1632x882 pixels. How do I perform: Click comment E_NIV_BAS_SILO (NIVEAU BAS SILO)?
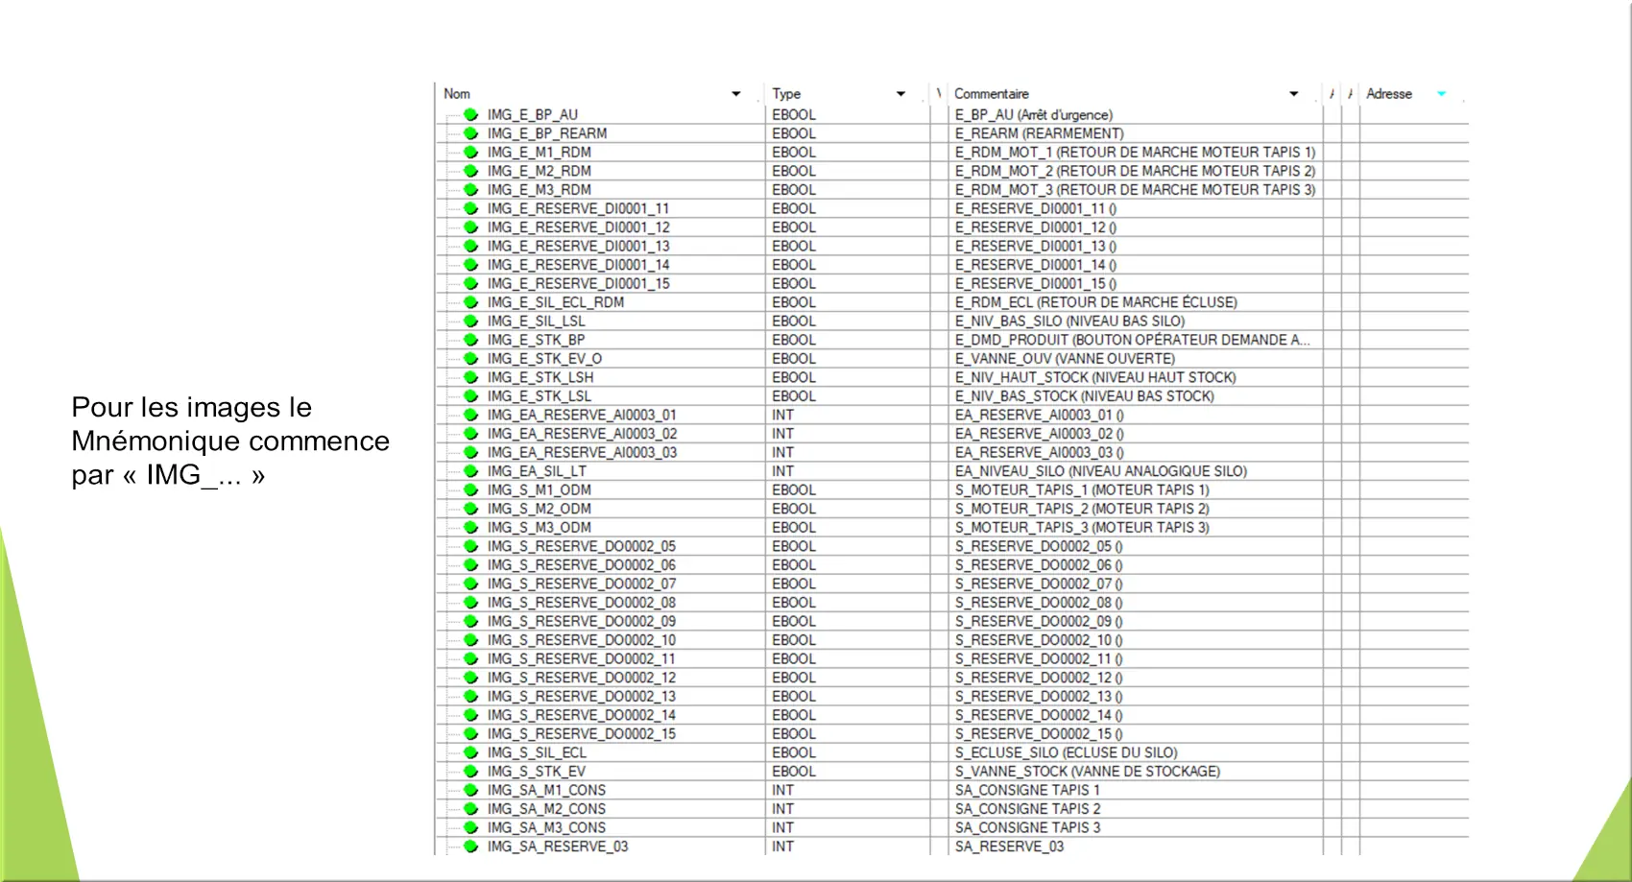pyautogui.click(x=1069, y=321)
